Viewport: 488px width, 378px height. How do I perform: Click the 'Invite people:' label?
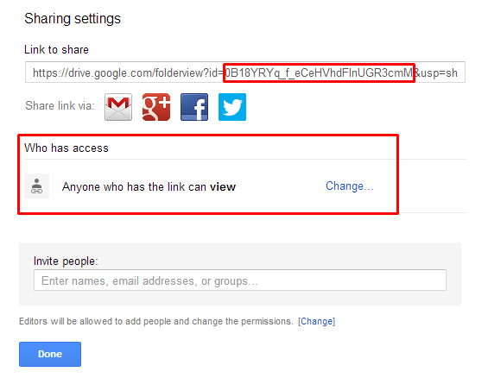pyautogui.click(x=66, y=261)
